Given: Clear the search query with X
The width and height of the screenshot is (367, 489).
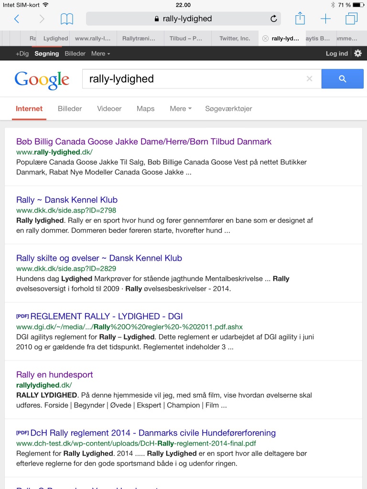Looking at the screenshot, I should tap(309, 79).
